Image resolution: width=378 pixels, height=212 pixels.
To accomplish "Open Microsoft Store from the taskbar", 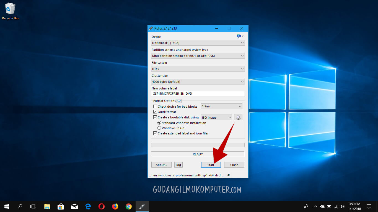I will [61, 206].
